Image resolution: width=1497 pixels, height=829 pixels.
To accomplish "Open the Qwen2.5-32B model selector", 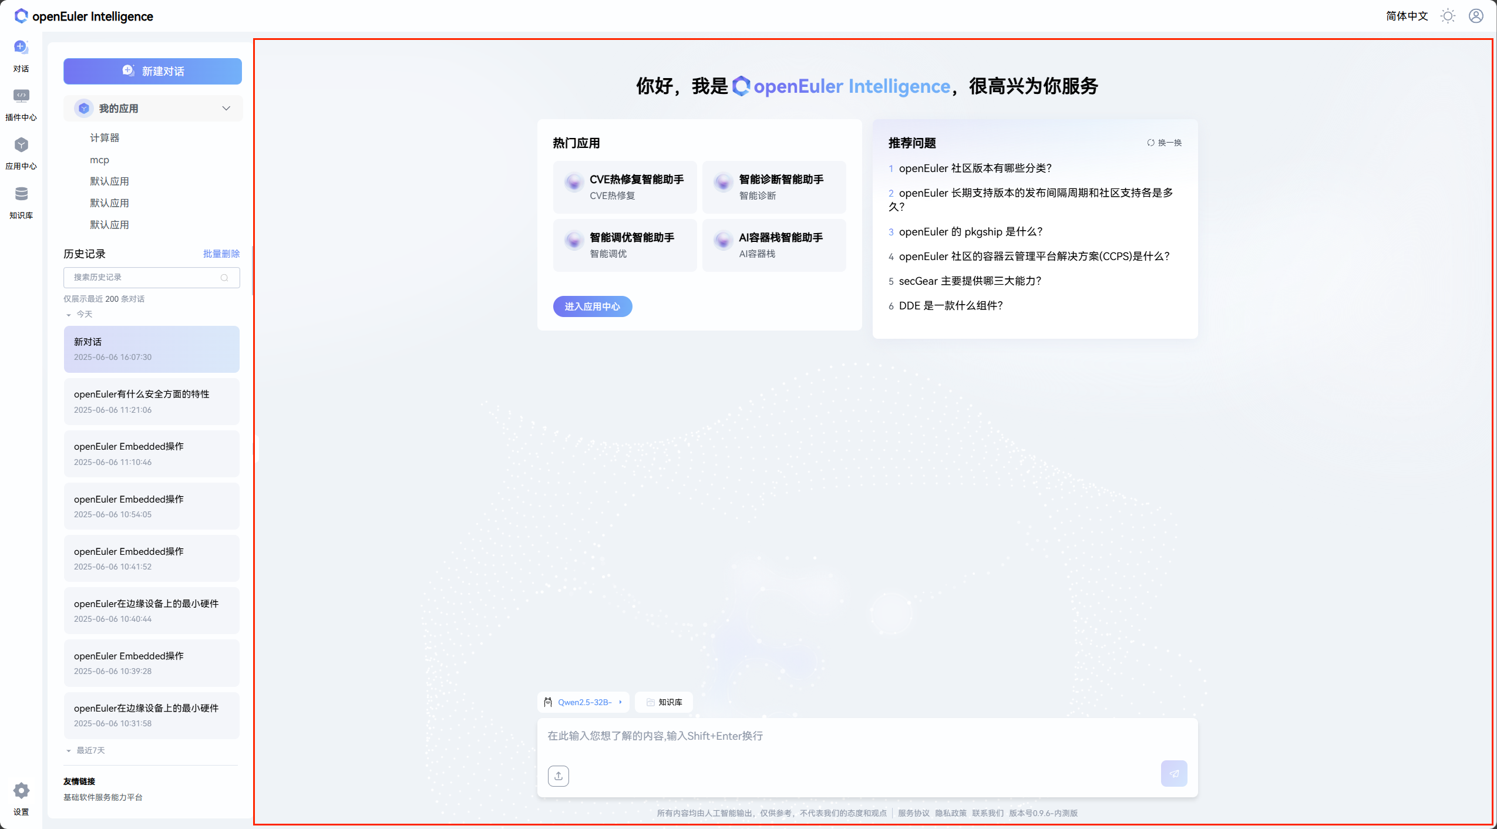I will pyautogui.click(x=583, y=702).
